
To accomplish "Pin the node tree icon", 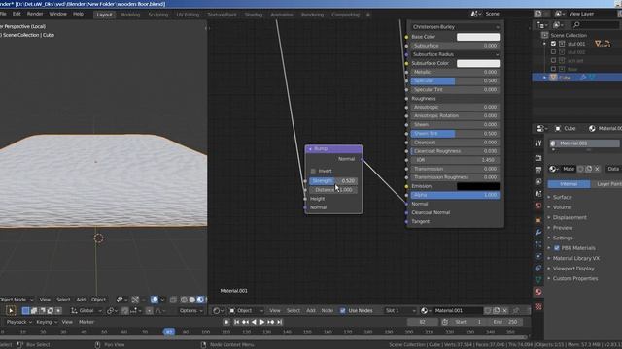I will (x=516, y=310).
